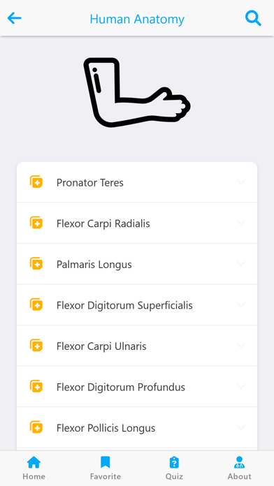This screenshot has height=486, width=274.
Task: Click the orange icon beside Flexor Carpi Radialis
Action: coord(36,223)
